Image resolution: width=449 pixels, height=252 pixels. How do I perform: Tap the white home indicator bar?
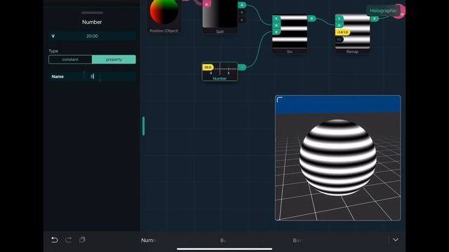pos(224,249)
